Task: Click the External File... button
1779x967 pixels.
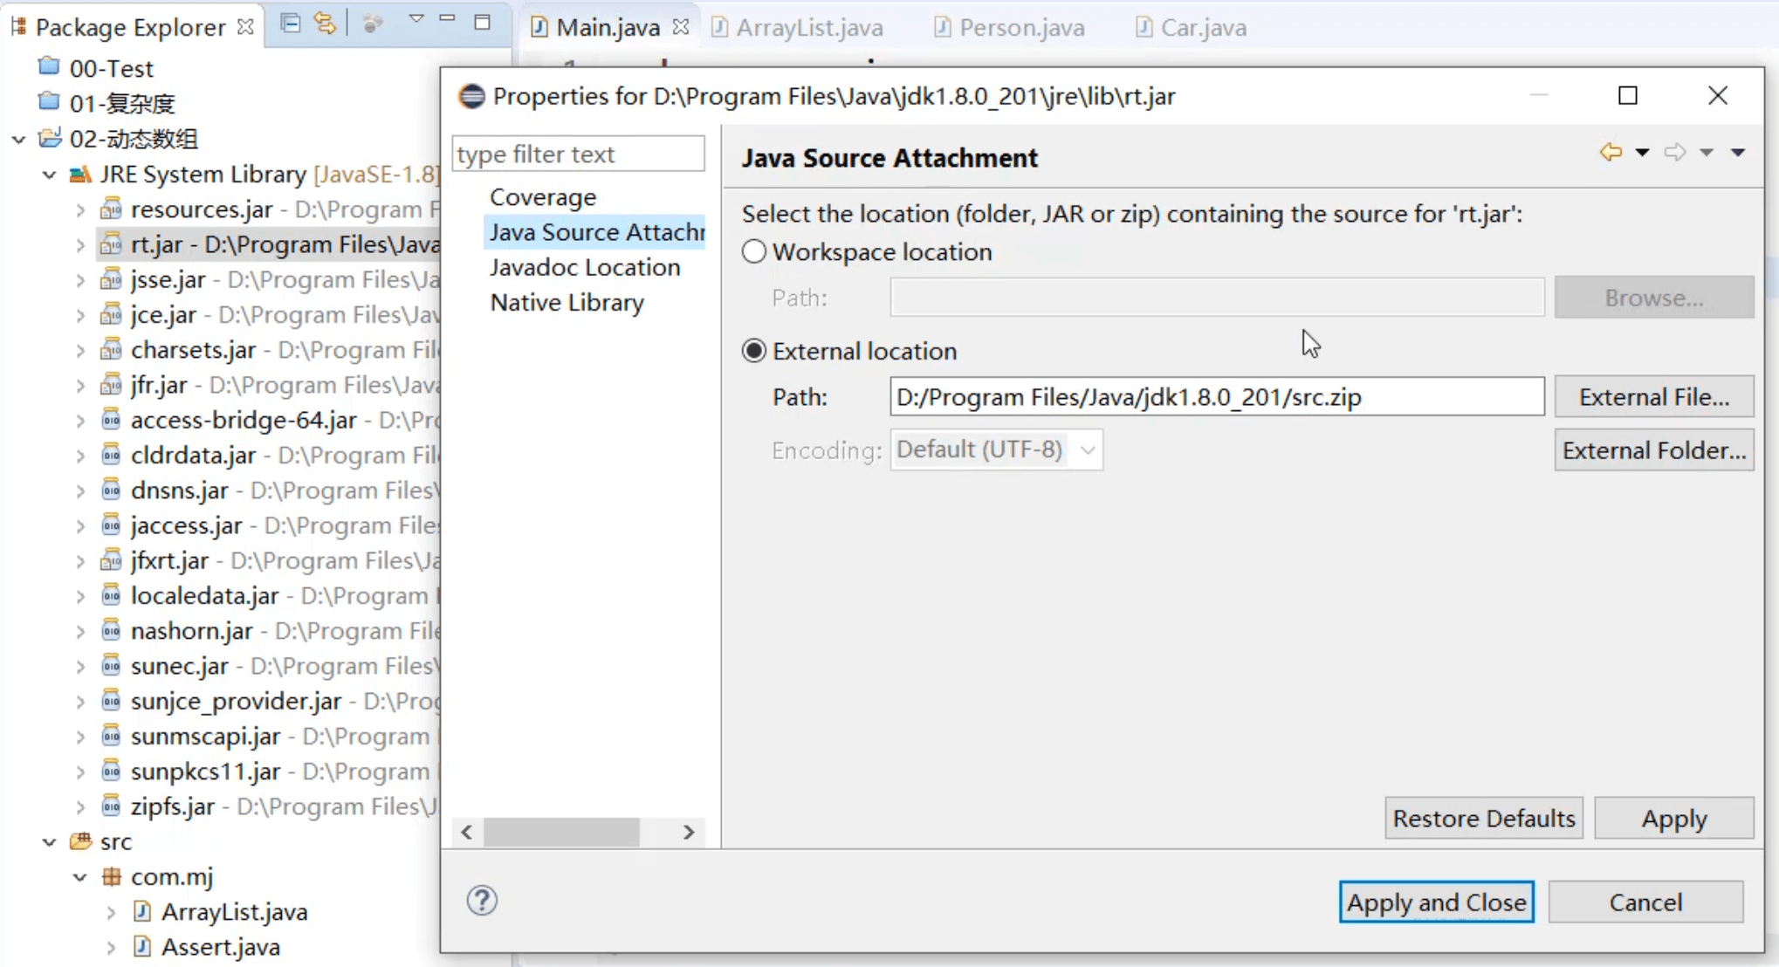Action: 1654,397
